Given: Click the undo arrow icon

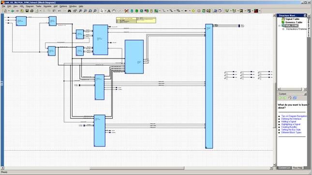Looking at the screenshot, I should point(59,11).
